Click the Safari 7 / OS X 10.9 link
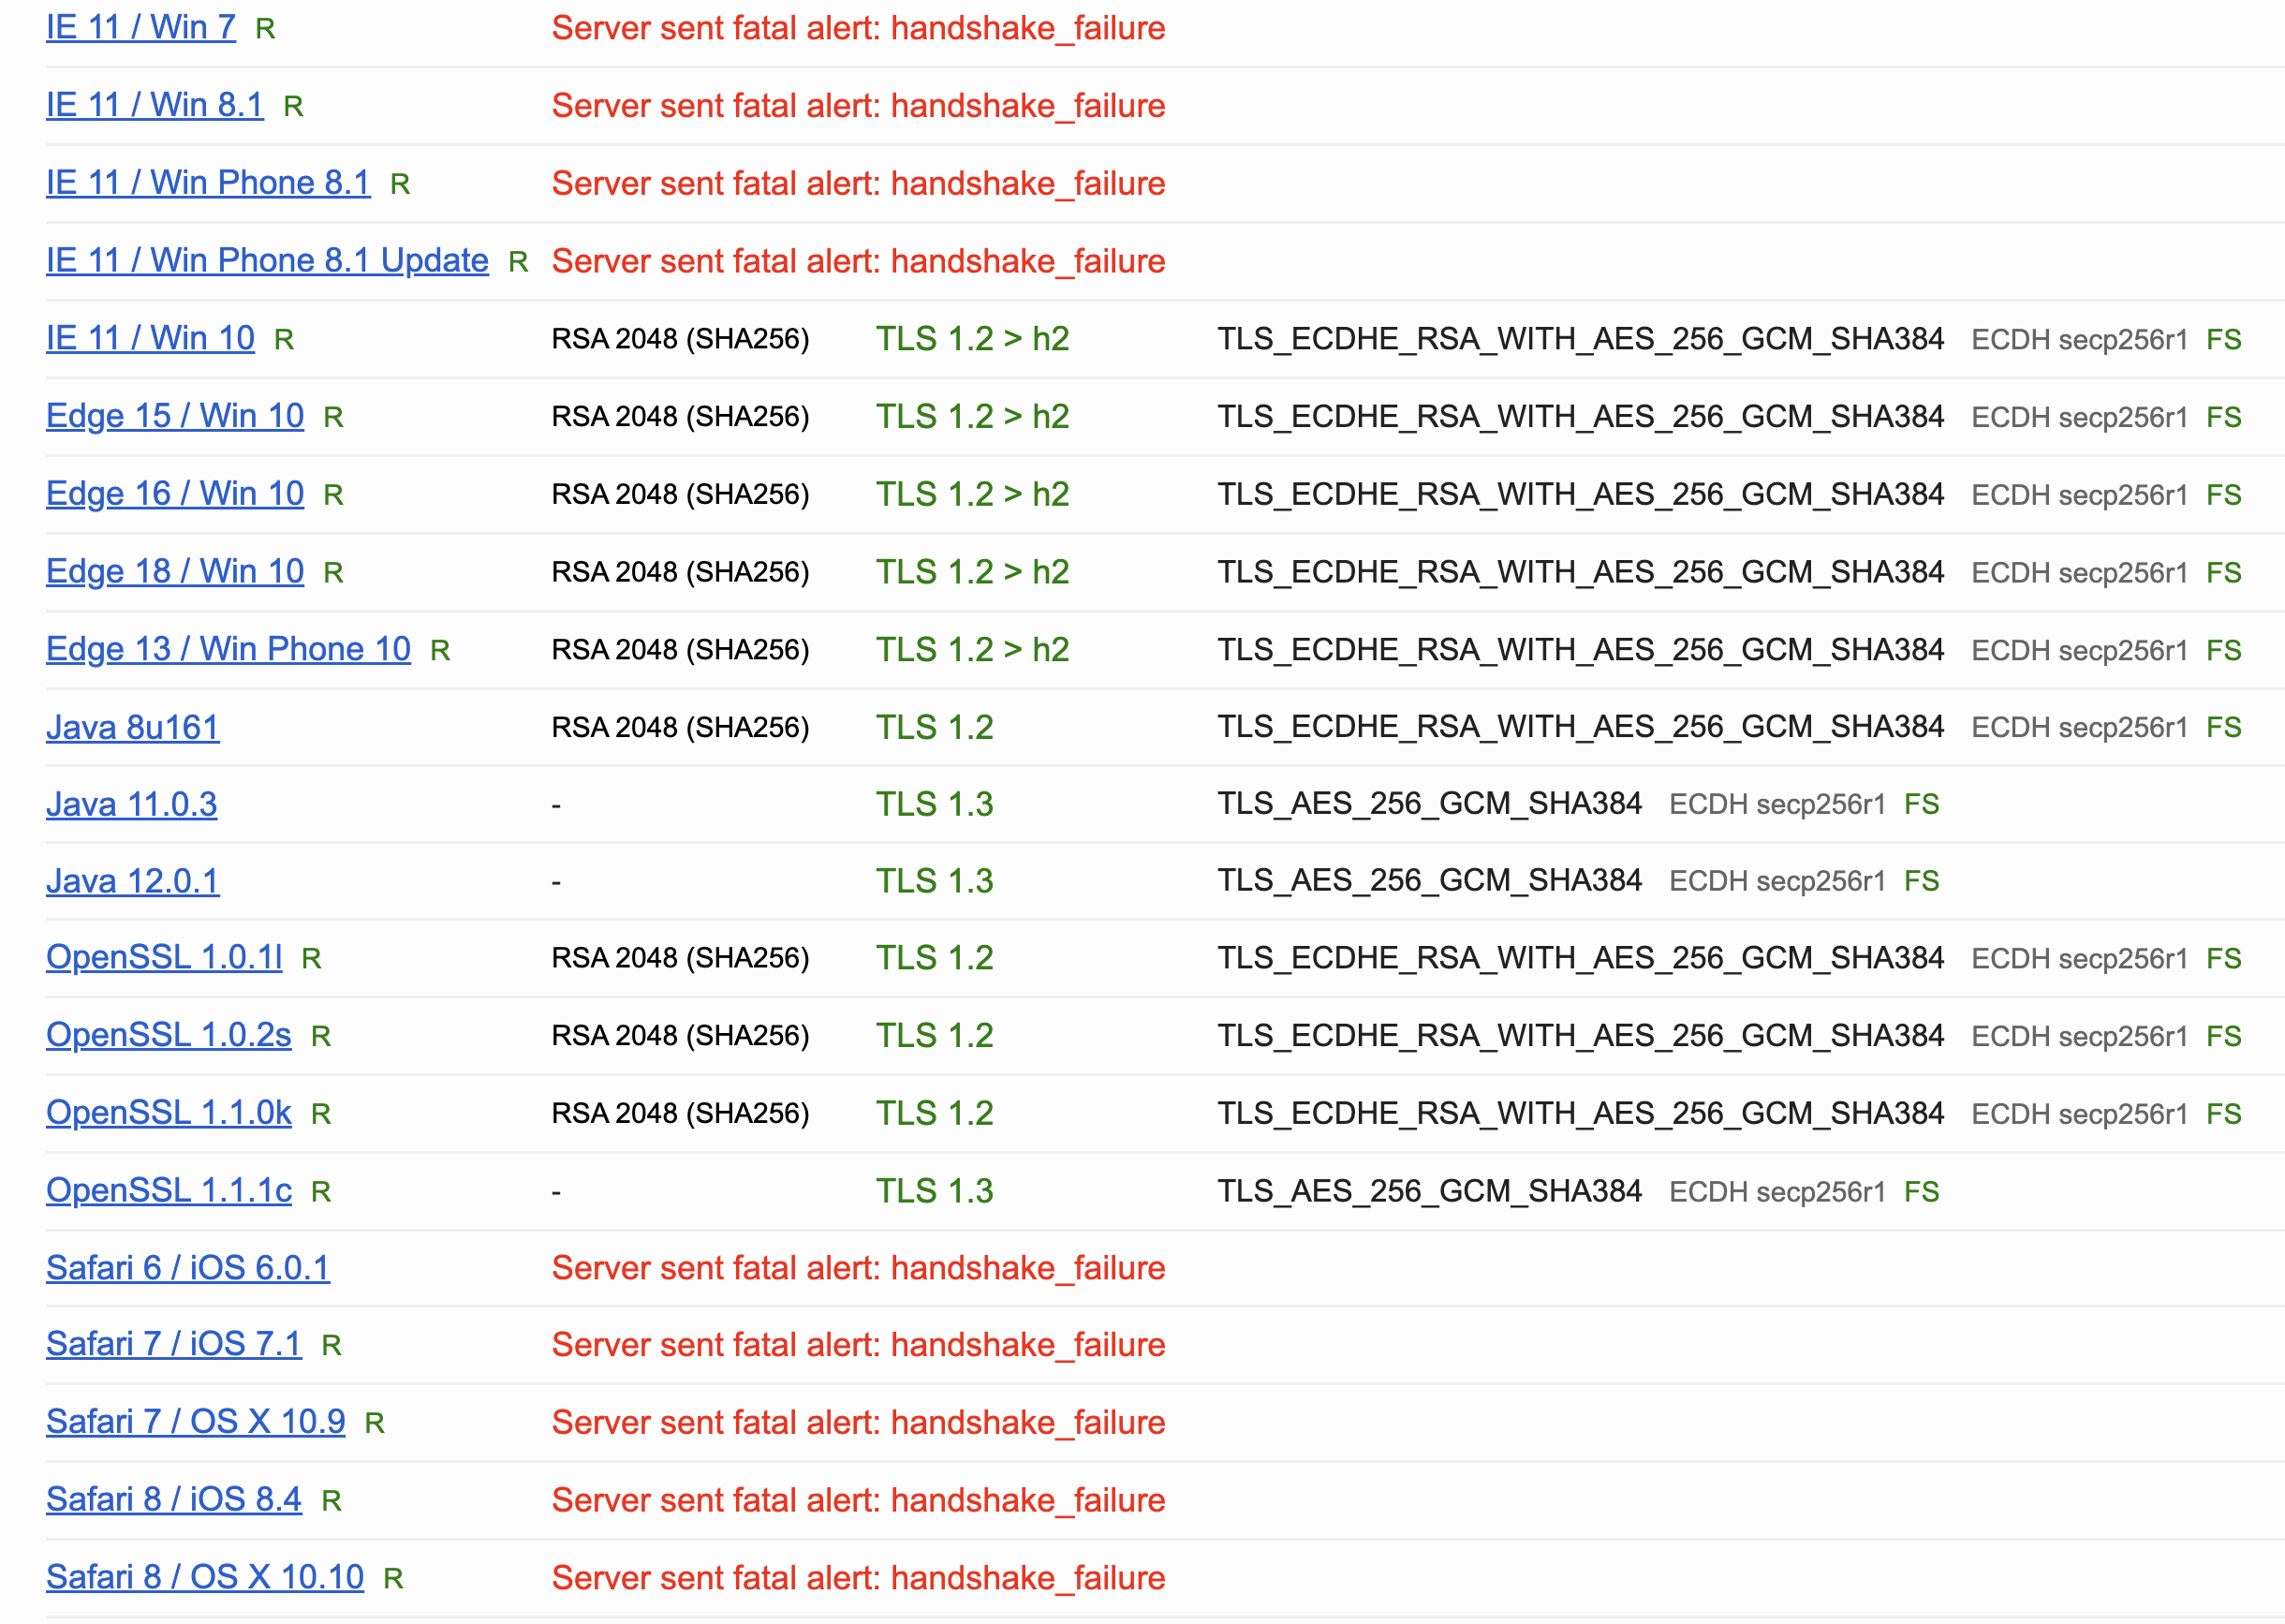The width and height of the screenshot is (2285, 1624). coord(195,1422)
